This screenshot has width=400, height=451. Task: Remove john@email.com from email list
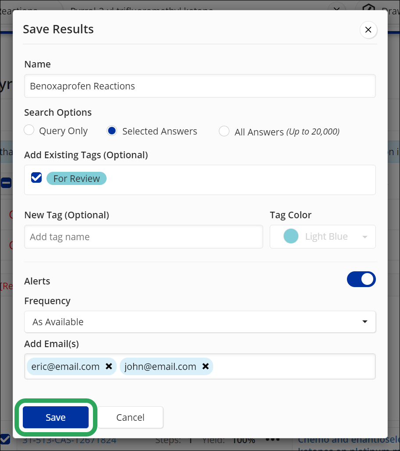click(205, 366)
